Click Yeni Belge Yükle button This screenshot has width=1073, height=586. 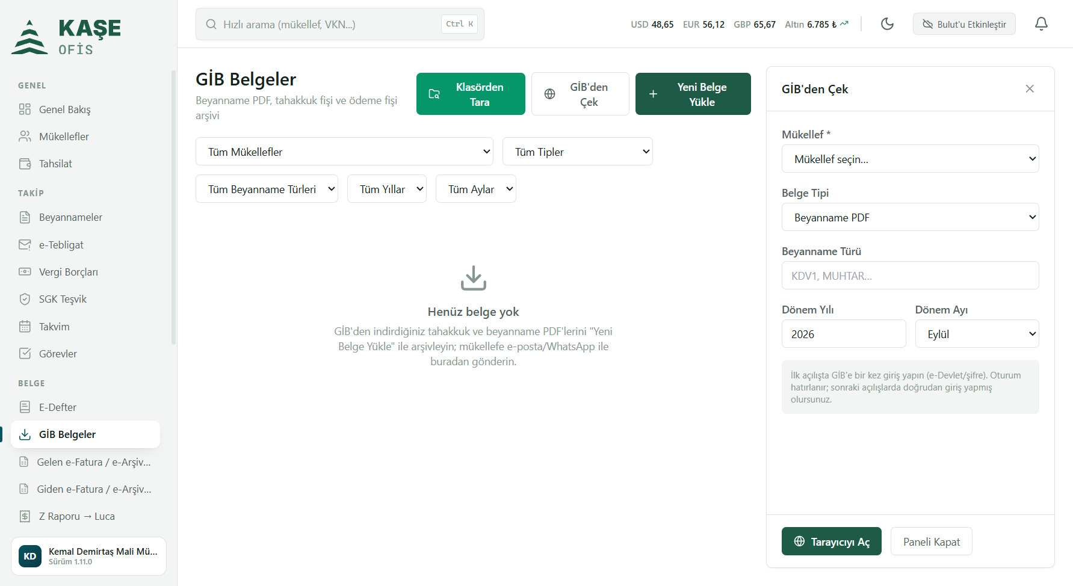point(693,94)
